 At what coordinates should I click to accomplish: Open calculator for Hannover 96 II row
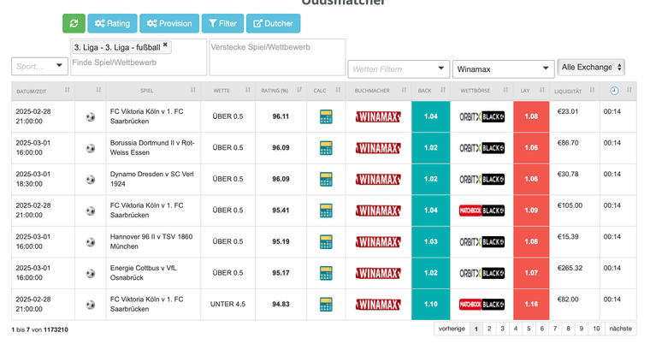(326, 241)
